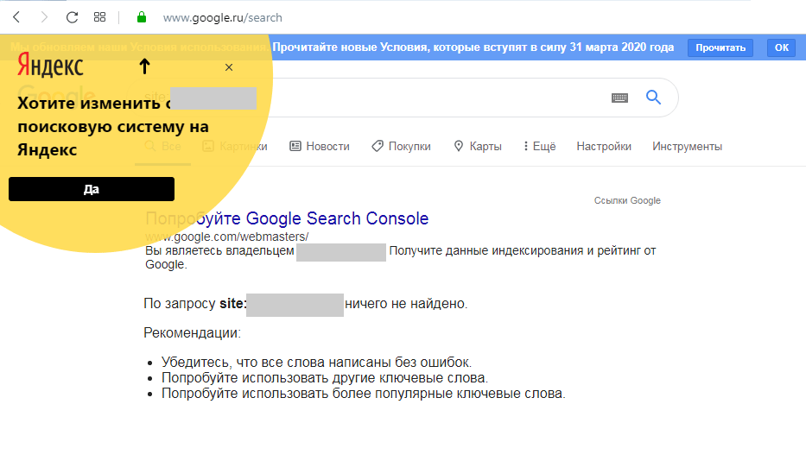Open the on-screen keyboard icon
The height and width of the screenshot is (461, 806).
pyautogui.click(x=619, y=98)
